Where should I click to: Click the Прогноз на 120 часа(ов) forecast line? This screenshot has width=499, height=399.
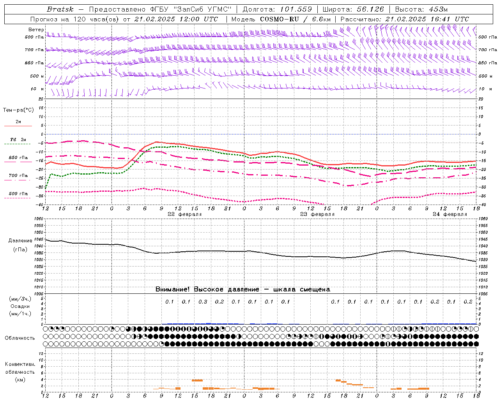coord(124,19)
